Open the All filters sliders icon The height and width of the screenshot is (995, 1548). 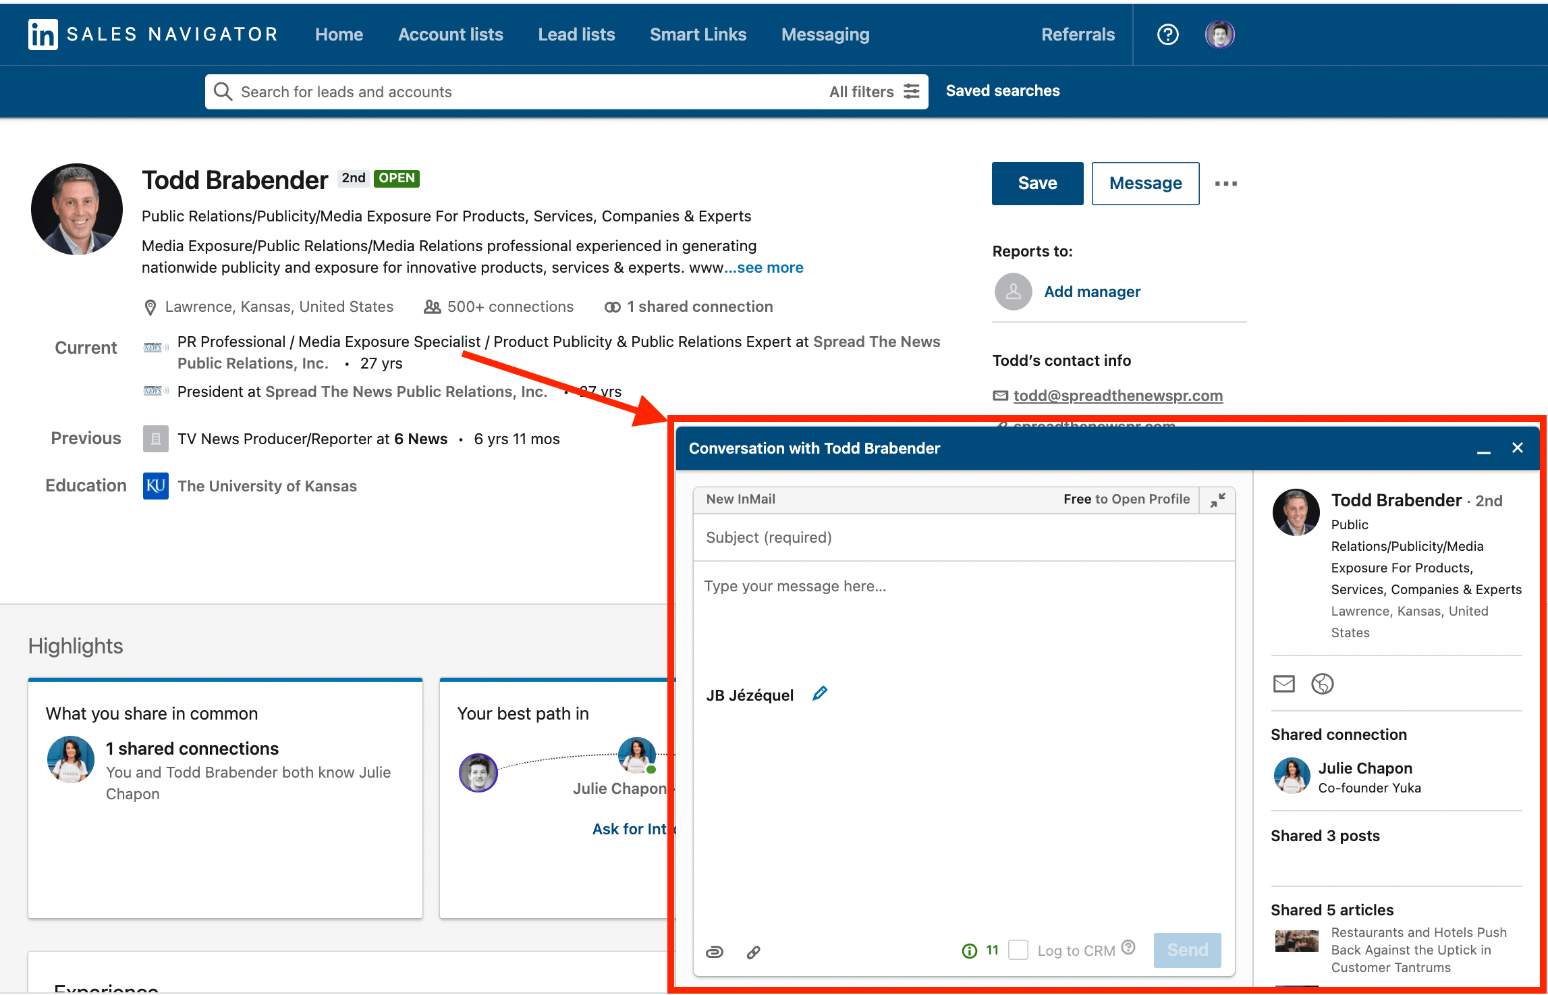click(912, 91)
